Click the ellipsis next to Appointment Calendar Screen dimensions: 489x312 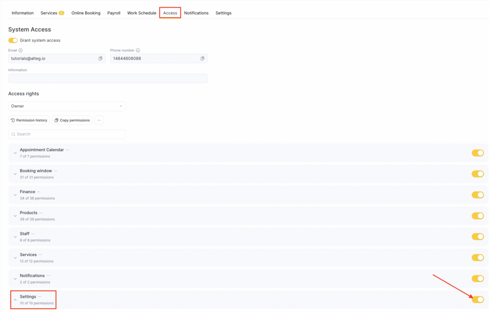coord(68,150)
